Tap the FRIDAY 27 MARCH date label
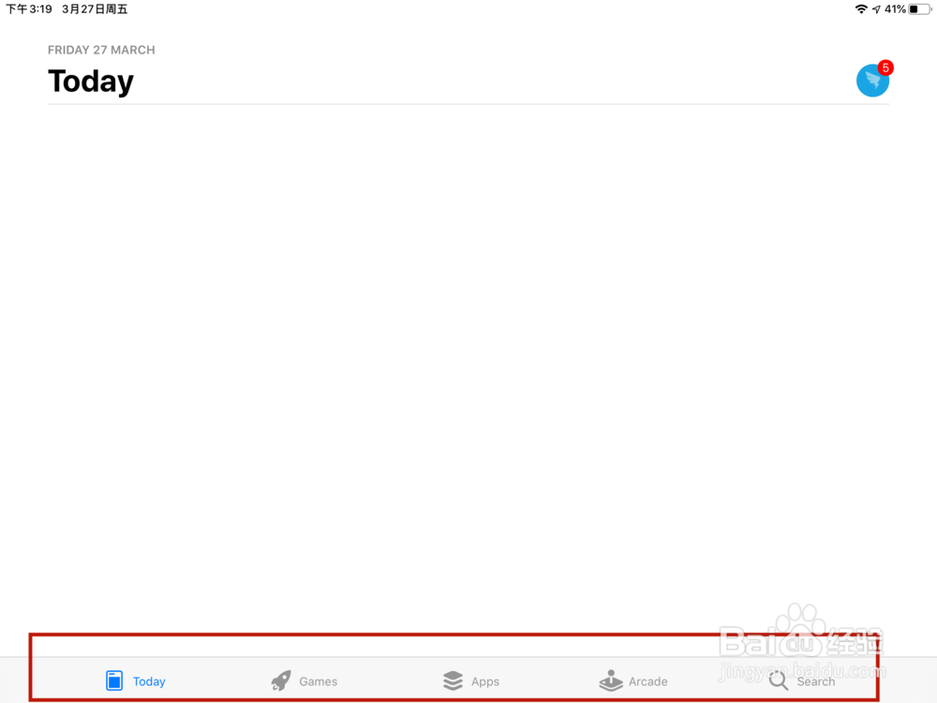 coord(101,50)
